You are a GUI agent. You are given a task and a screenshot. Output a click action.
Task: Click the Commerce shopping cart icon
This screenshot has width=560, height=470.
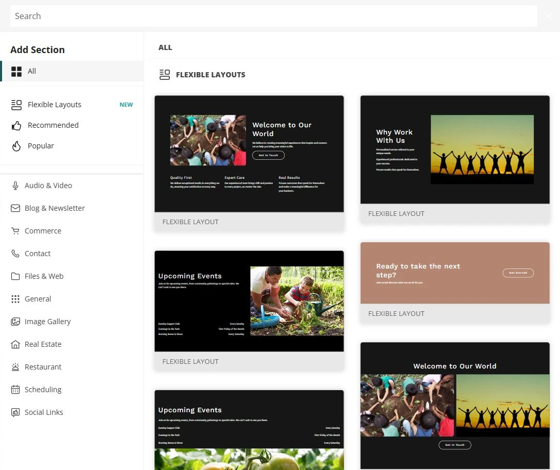pos(15,231)
